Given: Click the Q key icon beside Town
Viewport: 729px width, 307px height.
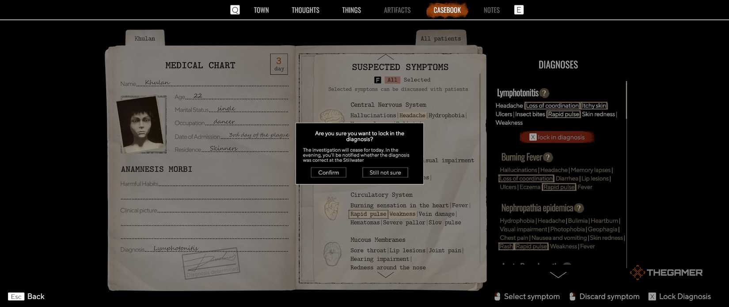Looking at the screenshot, I should click(x=235, y=10).
